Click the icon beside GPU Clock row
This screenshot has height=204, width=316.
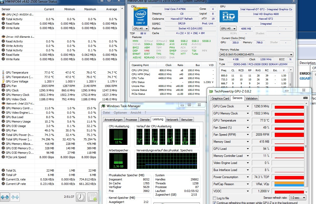pos(3,90)
